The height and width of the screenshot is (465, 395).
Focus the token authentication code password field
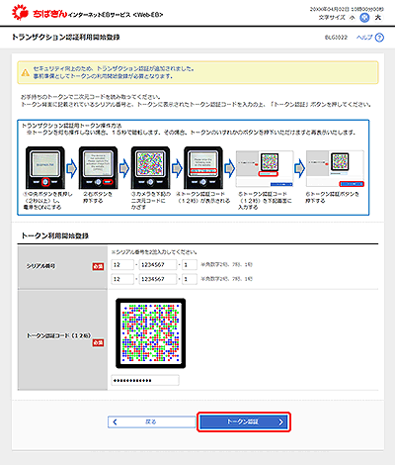[145, 380]
